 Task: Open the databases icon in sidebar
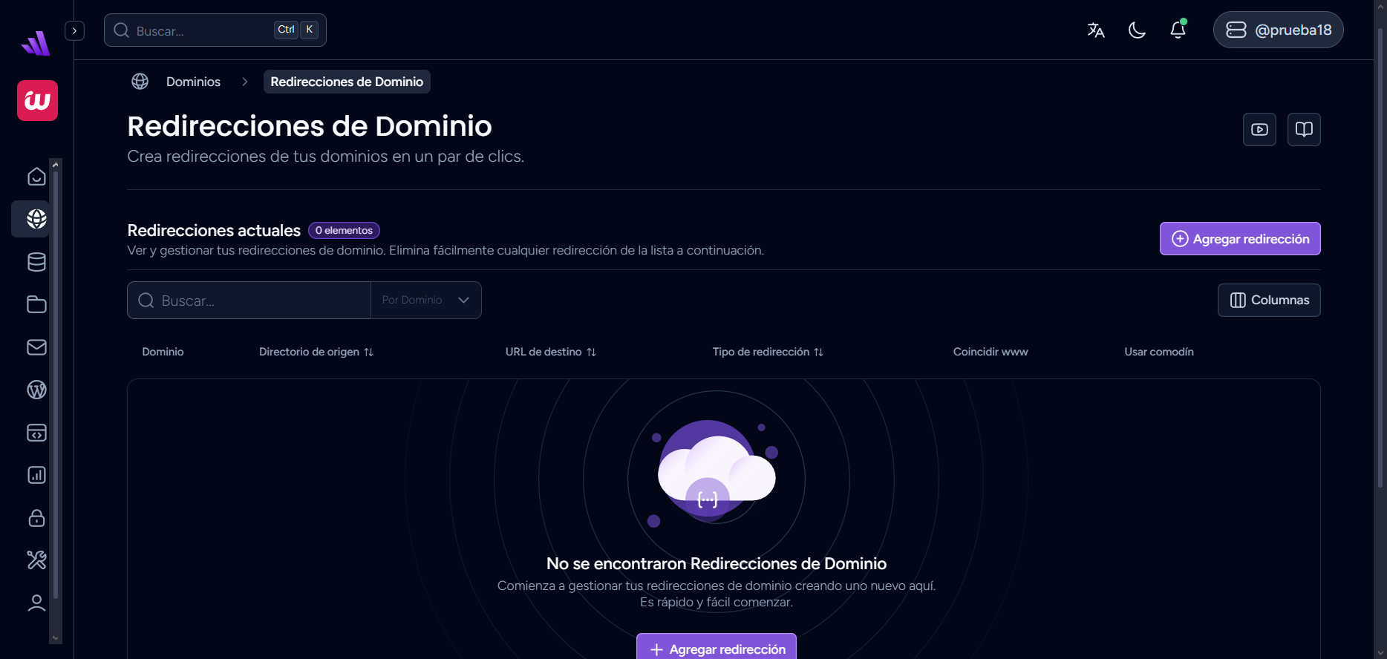point(36,262)
